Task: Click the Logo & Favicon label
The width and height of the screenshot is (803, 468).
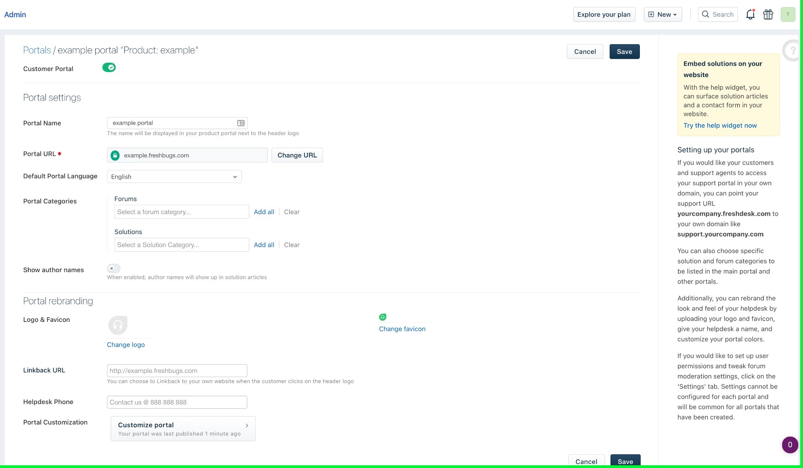Action: 46,320
